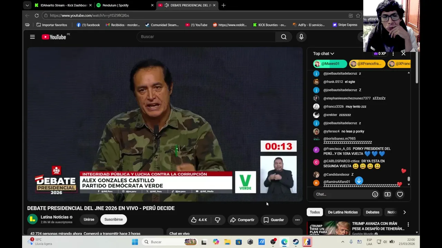Image resolution: width=442 pixels, height=248 pixels.
Task: Click the live chat scrollbar thumb
Action: pos(409,179)
